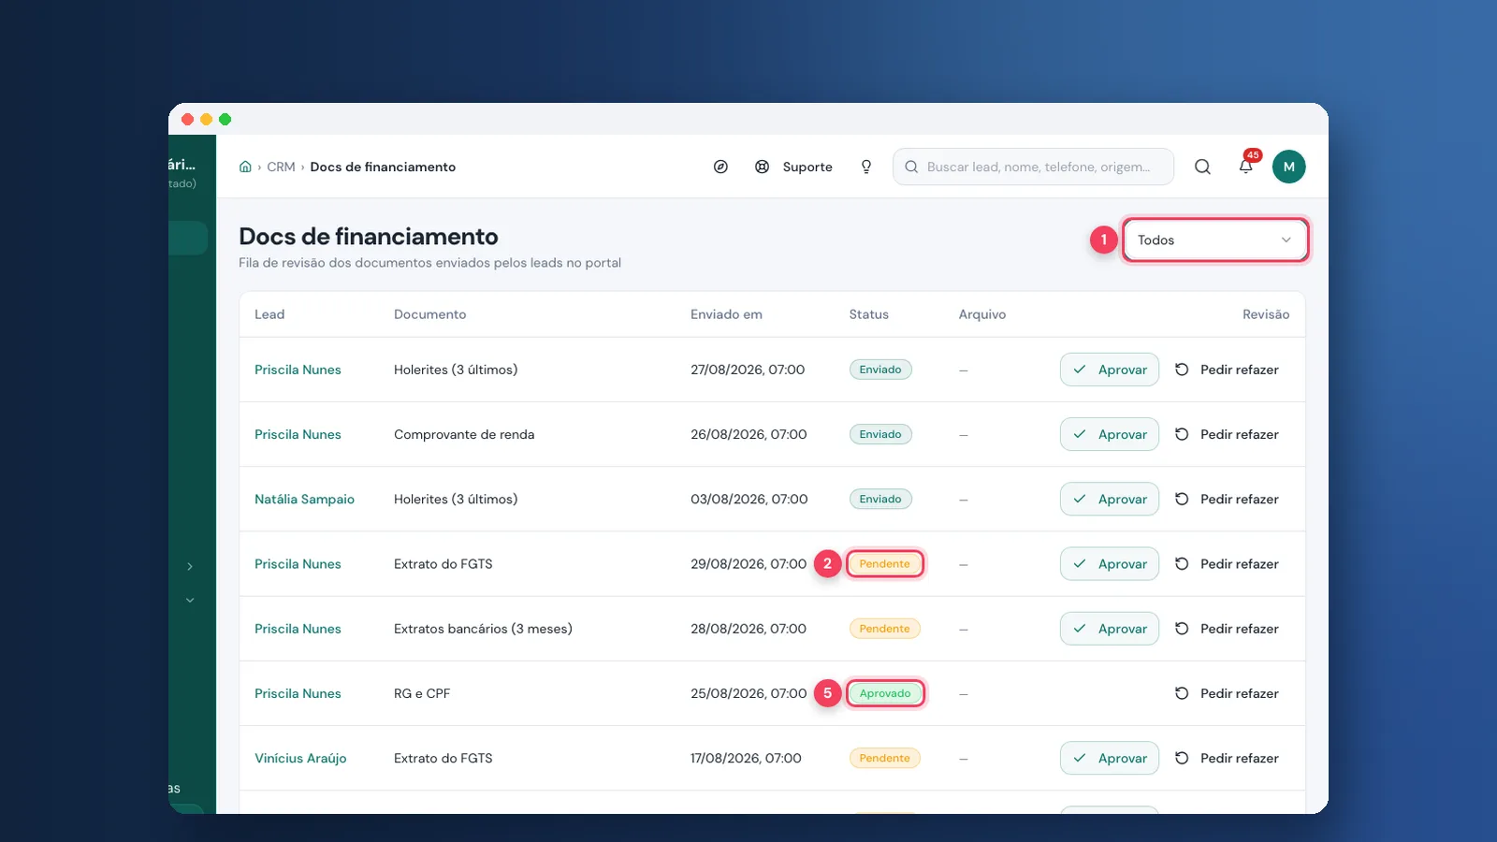
Task: Click the Docs de financiamento breadcrumb
Action: tap(383, 167)
